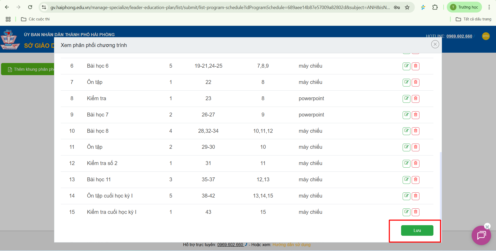The image size is (496, 251).
Task: Edit the Bài học 6 row
Action: [x=406, y=66]
